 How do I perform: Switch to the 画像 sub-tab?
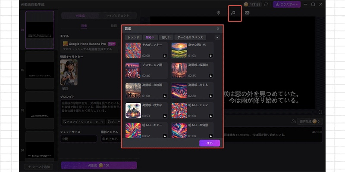click(84, 26)
